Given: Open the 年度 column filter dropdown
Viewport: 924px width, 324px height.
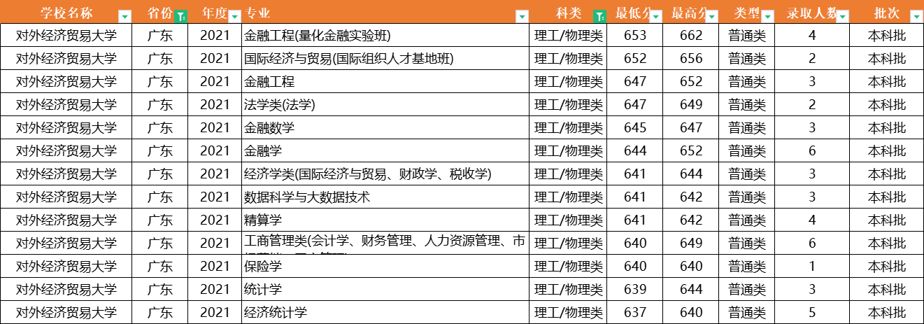Looking at the screenshot, I should (236, 16).
